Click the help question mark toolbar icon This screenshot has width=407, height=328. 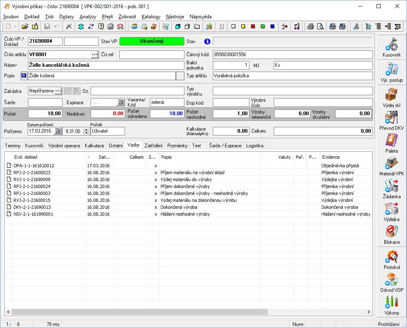point(101,26)
